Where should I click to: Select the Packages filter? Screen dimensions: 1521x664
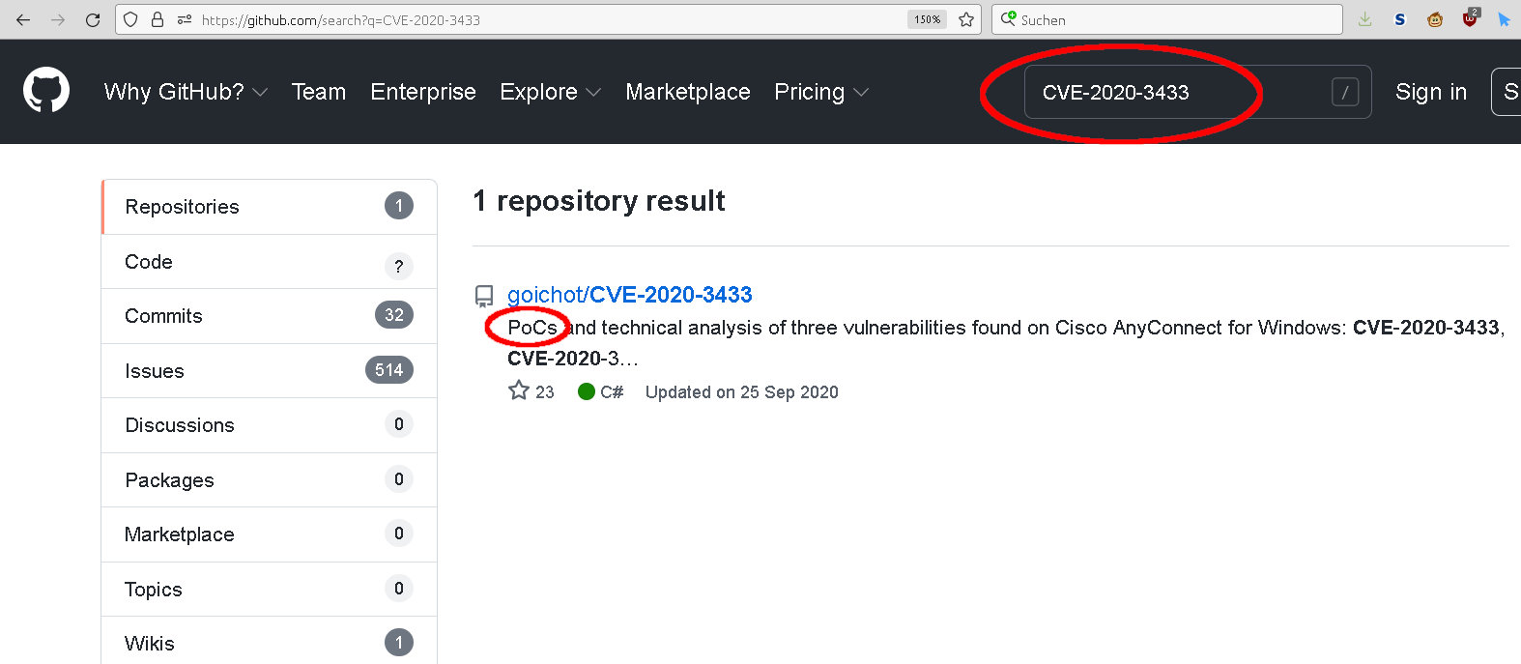point(269,480)
